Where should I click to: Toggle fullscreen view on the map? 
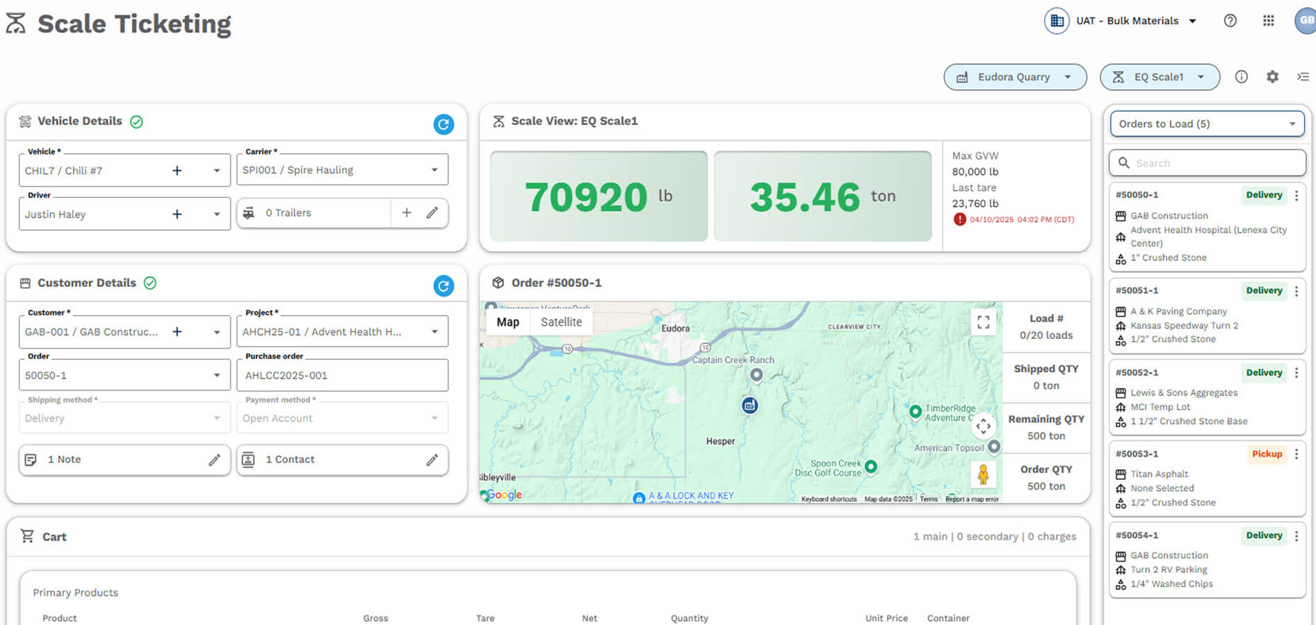click(983, 322)
